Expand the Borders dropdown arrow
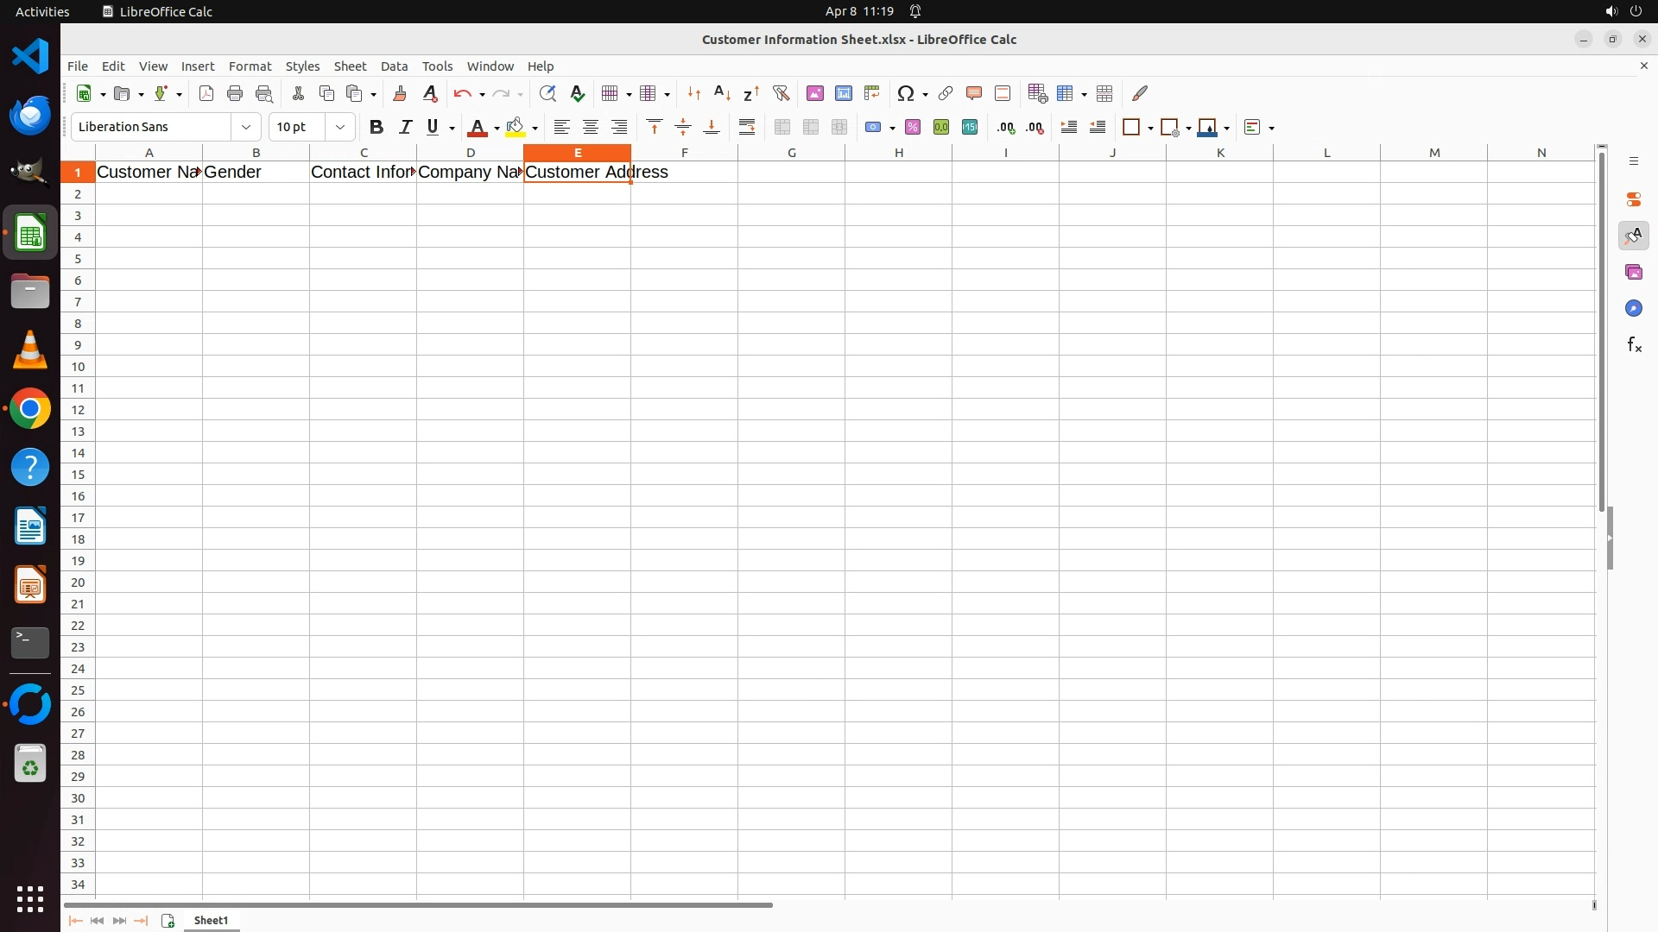Viewport: 1658px width, 932px height. 1151,128
